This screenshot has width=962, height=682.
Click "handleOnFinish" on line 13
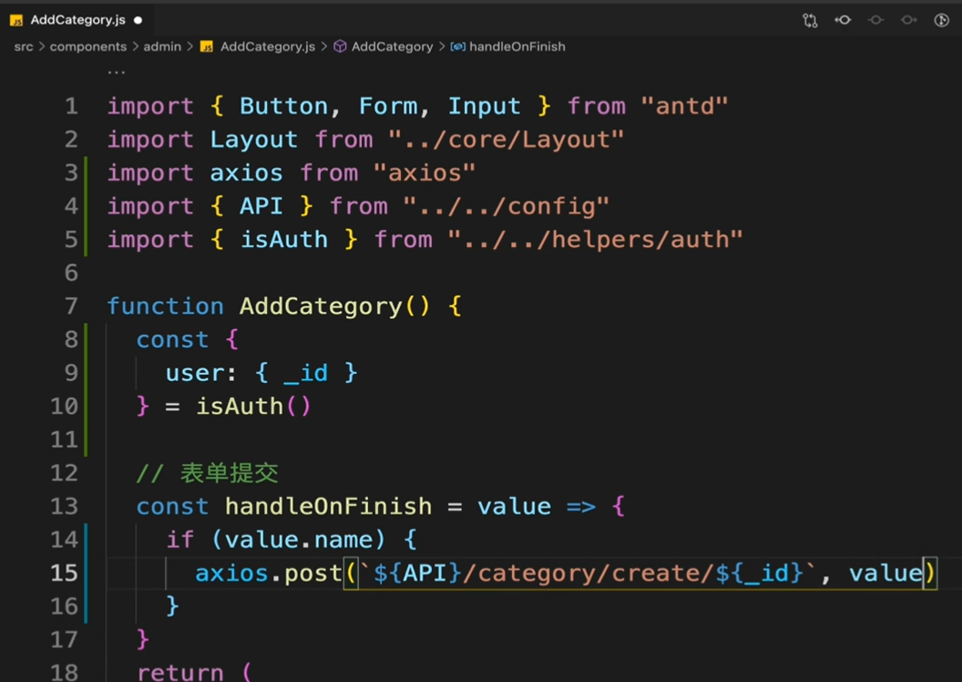[328, 506]
